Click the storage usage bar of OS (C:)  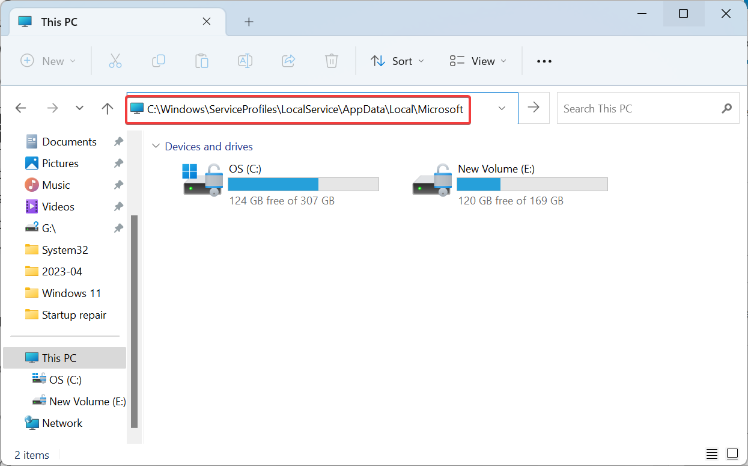click(303, 184)
